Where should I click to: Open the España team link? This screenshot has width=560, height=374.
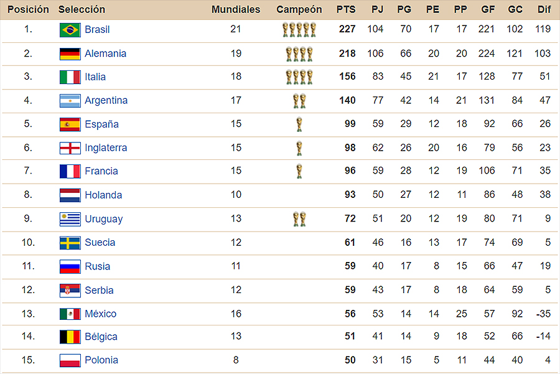[102, 124]
